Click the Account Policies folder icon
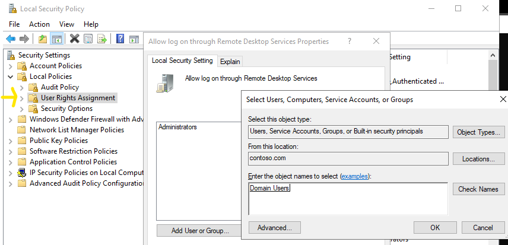 pyautogui.click(x=22, y=66)
